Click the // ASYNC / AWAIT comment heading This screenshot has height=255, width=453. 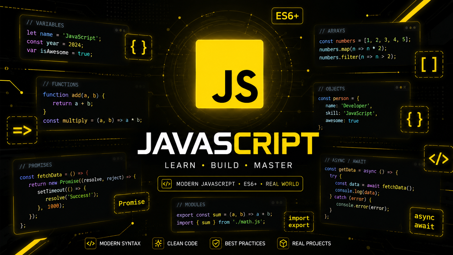[x=345, y=161]
